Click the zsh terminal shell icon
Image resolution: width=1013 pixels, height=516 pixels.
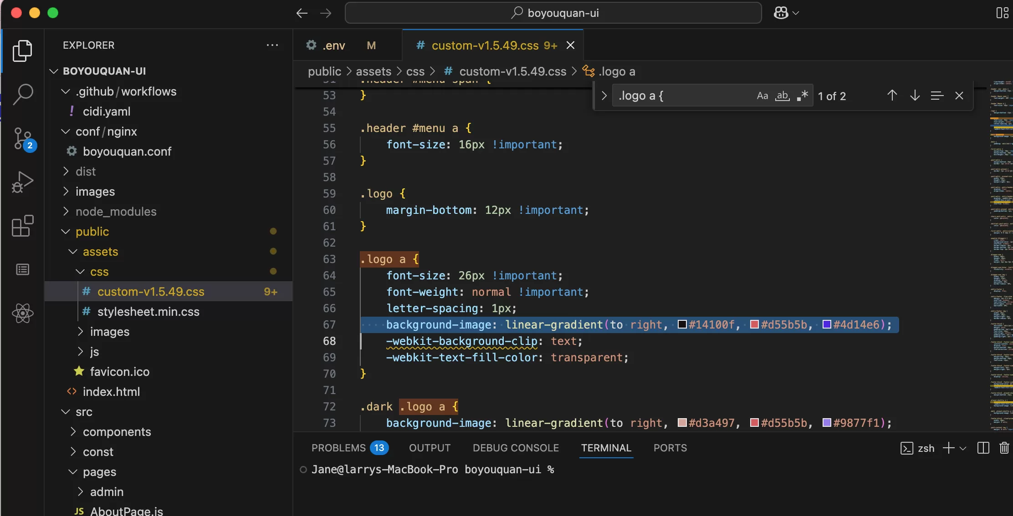click(x=907, y=449)
